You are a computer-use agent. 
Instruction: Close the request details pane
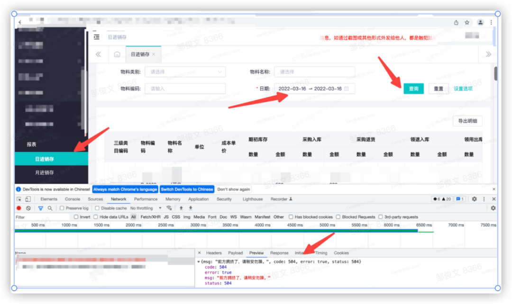point(199,253)
